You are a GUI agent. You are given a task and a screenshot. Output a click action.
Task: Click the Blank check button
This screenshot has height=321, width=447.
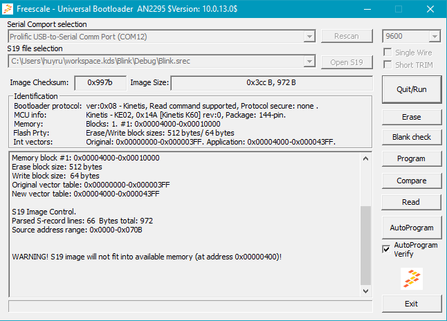tap(412, 137)
